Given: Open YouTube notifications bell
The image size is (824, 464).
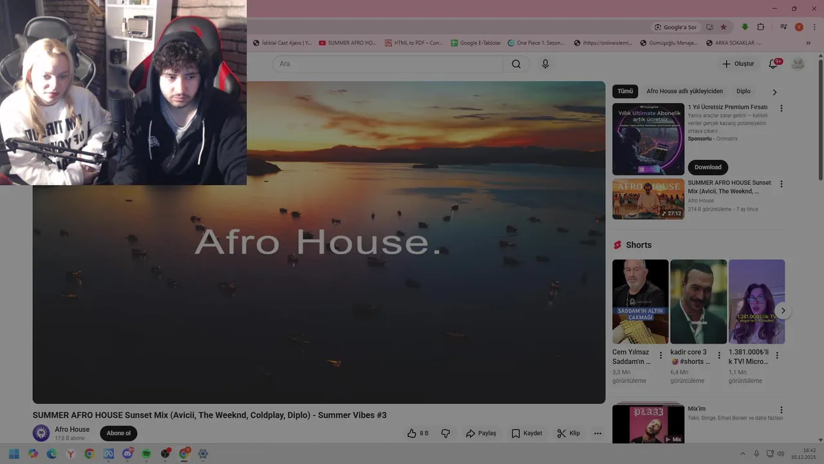Looking at the screenshot, I should (x=774, y=64).
